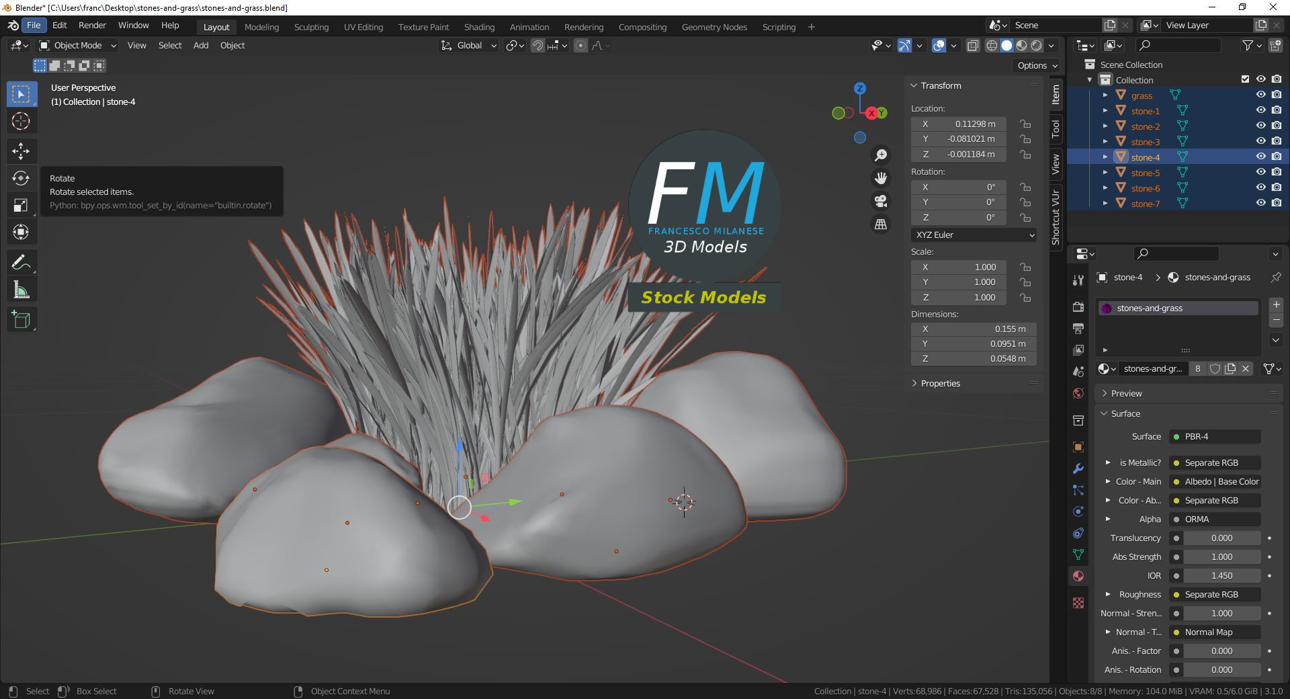Click the Add menu in viewport header
Image resolution: width=1290 pixels, height=699 pixels.
(x=201, y=46)
